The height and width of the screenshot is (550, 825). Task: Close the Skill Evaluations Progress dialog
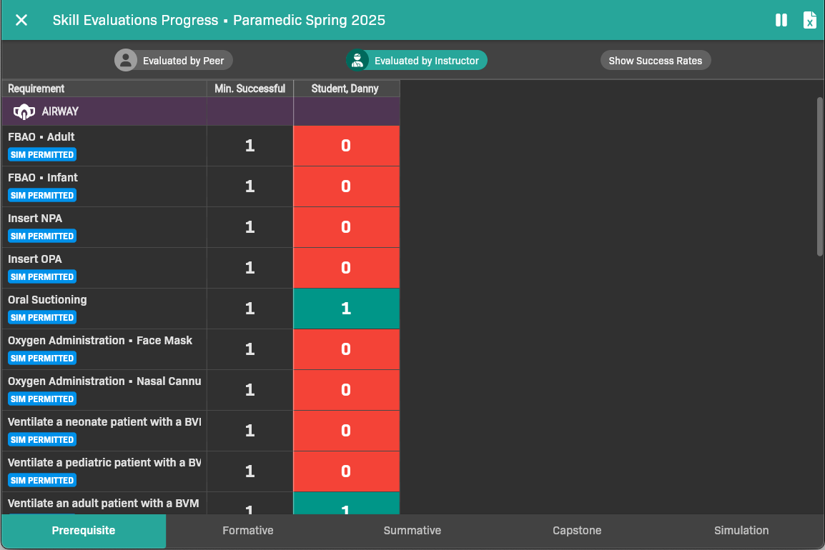point(21,20)
